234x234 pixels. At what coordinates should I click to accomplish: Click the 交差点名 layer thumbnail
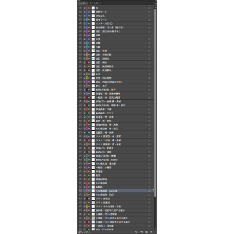(93, 16)
